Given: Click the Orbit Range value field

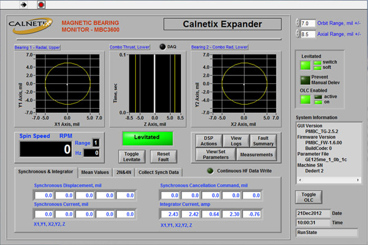Looking at the screenshot, I should pos(306,23).
